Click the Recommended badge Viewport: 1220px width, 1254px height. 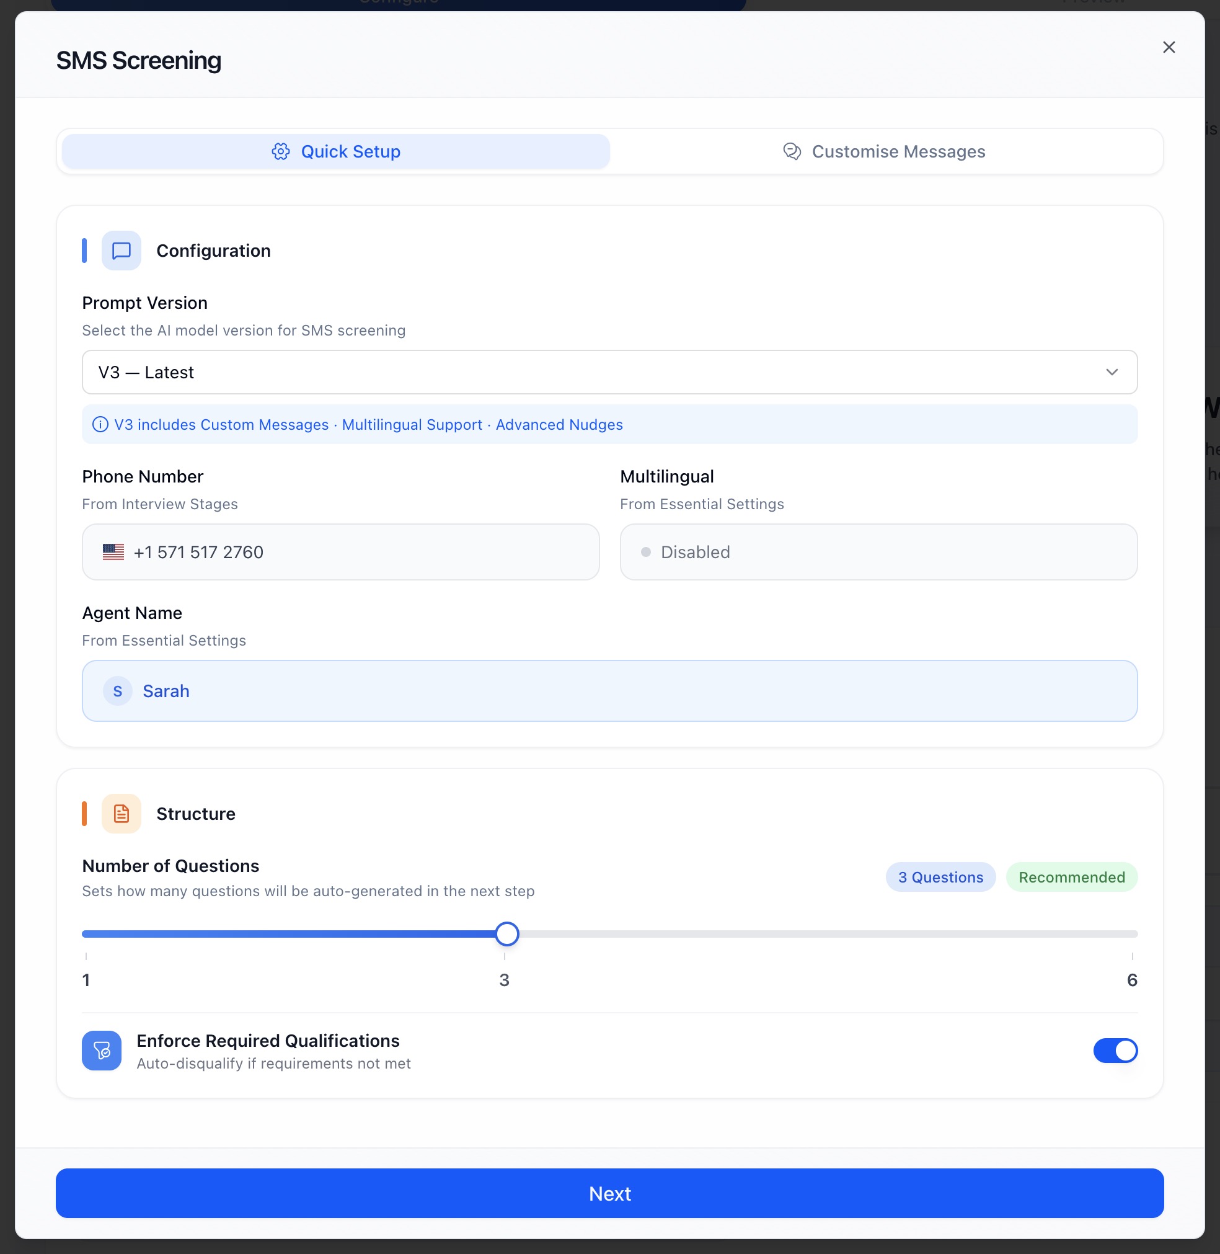[x=1071, y=877]
